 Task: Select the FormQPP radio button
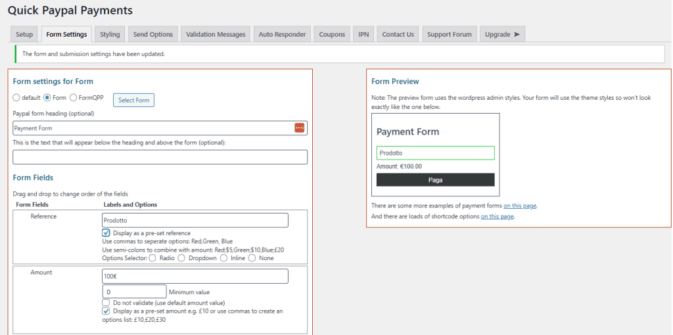click(74, 97)
